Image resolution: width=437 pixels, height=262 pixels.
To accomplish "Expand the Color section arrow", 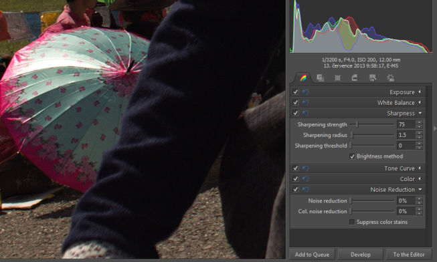I will (420, 178).
